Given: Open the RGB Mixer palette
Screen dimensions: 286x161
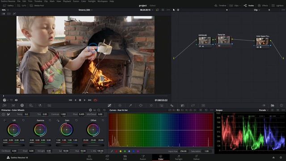Looking at the screenshot, I should pos(40,106).
